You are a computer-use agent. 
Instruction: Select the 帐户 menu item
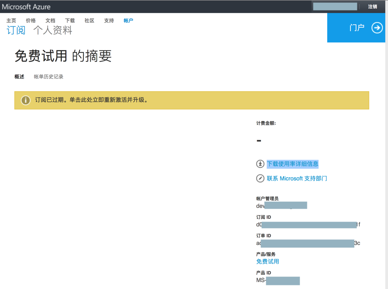[128, 21]
